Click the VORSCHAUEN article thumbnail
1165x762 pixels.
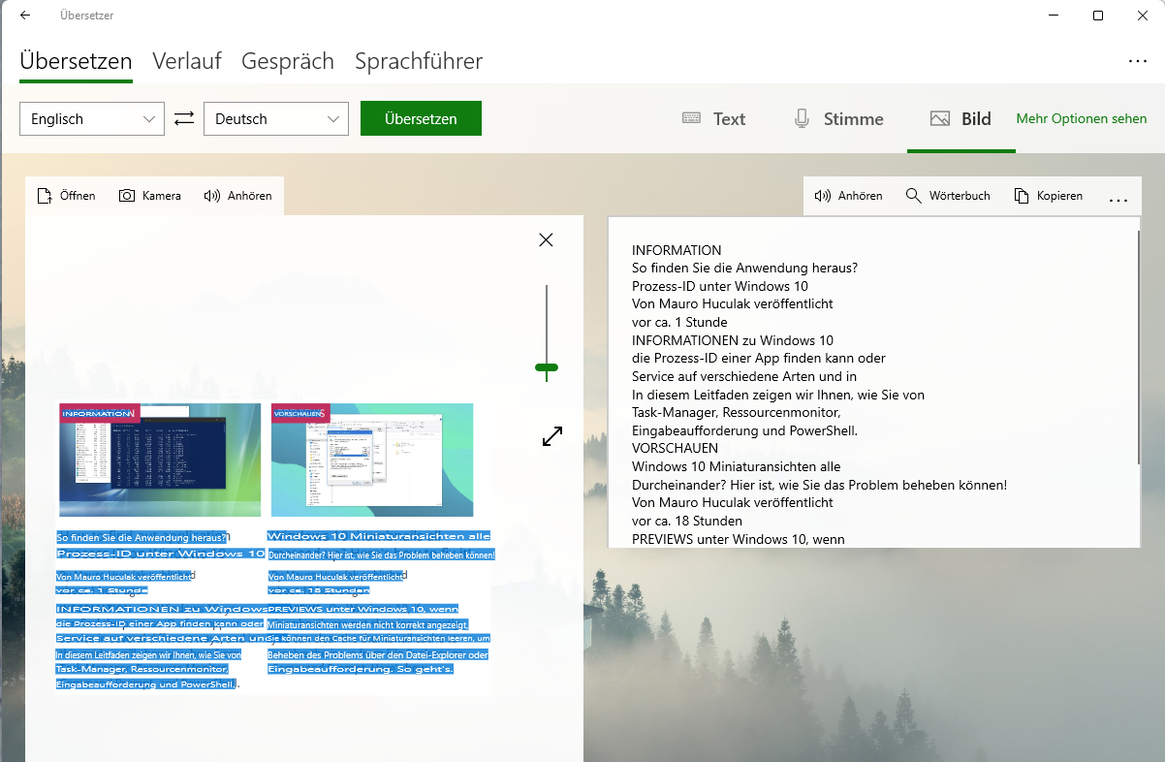(x=372, y=460)
